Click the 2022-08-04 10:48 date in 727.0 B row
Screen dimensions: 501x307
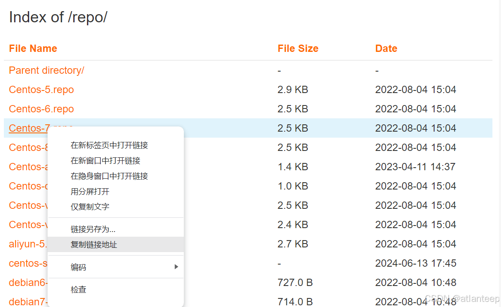pos(416,283)
